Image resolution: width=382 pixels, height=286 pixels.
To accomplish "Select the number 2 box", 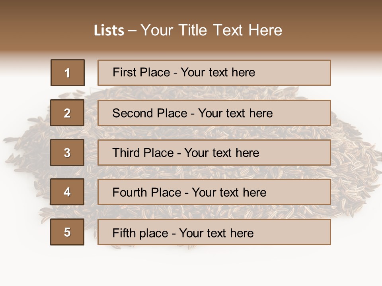I will [67, 113].
